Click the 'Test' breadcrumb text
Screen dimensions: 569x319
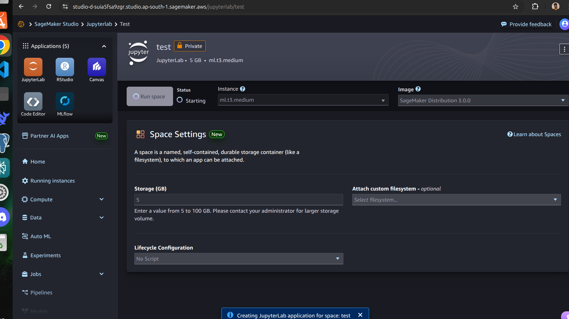(x=125, y=24)
